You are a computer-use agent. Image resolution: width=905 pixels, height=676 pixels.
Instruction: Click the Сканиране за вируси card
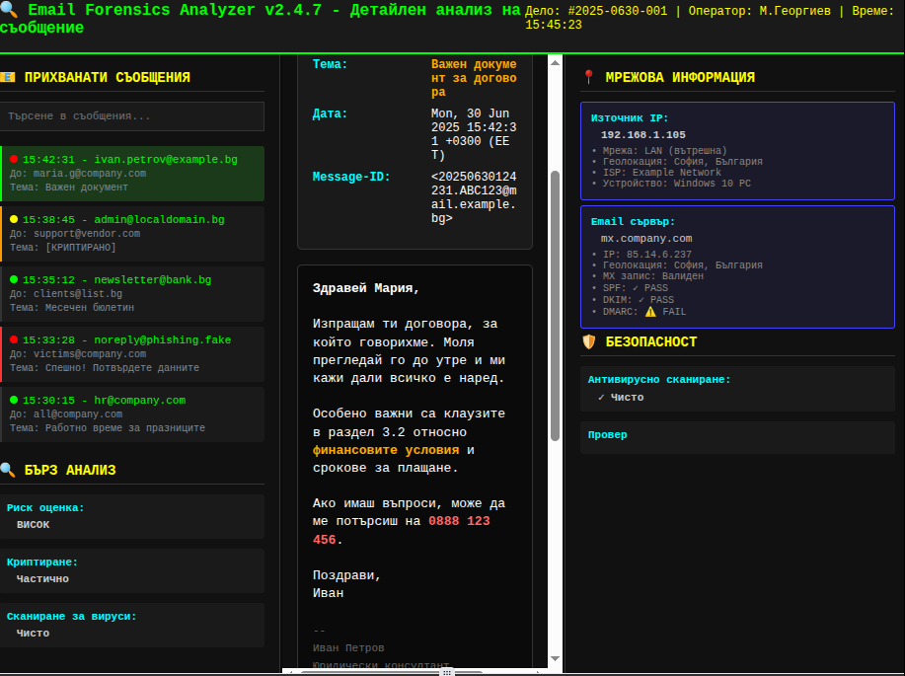click(x=132, y=625)
